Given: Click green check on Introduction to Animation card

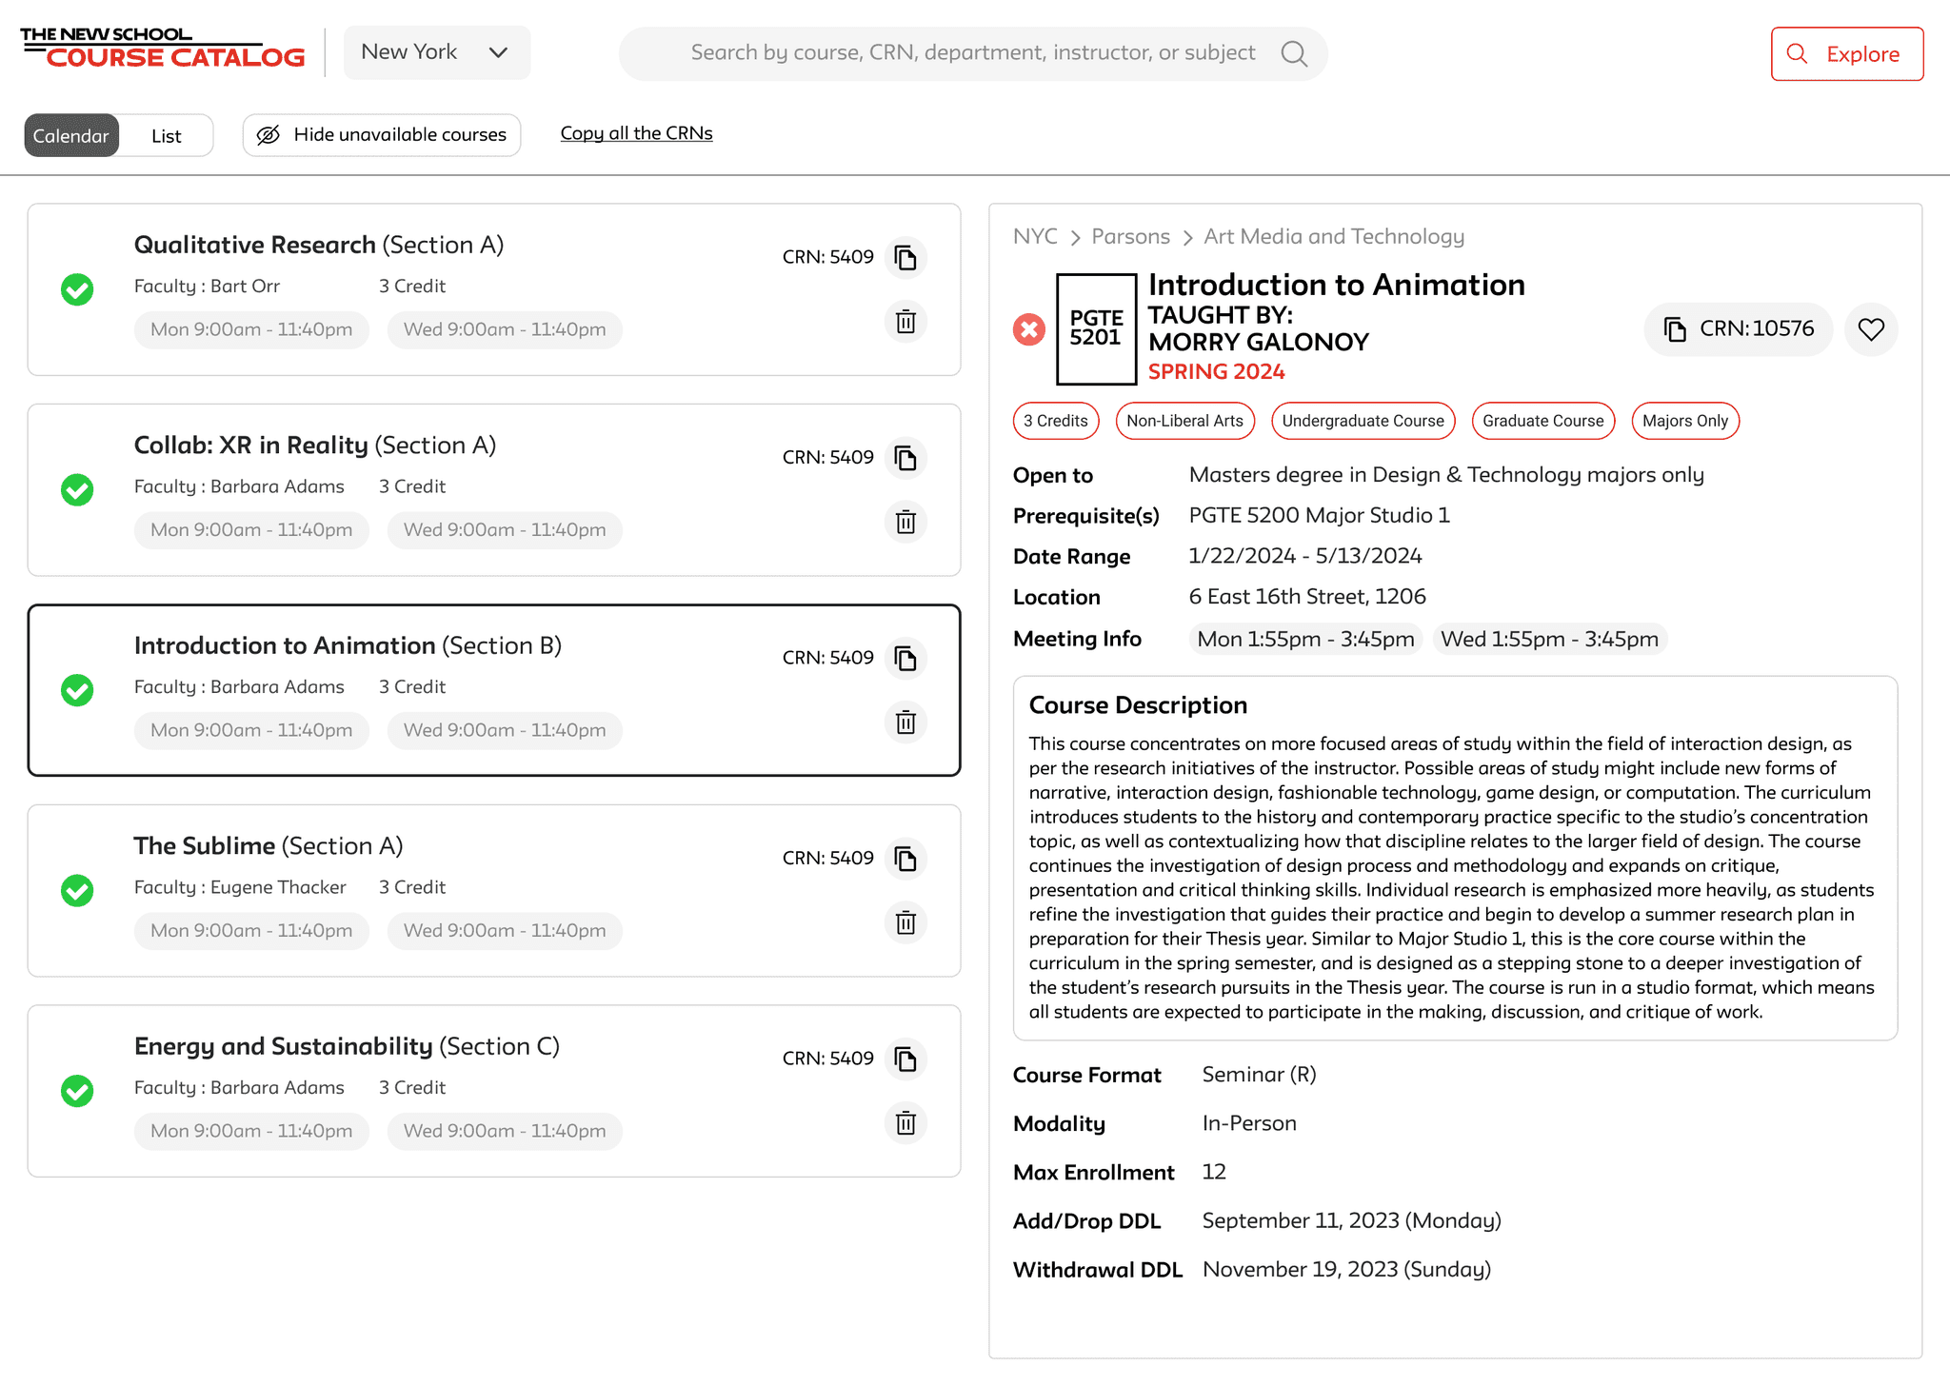Looking at the screenshot, I should [77, 690].
